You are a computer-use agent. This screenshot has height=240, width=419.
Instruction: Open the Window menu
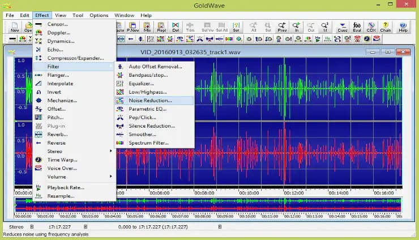124,15
